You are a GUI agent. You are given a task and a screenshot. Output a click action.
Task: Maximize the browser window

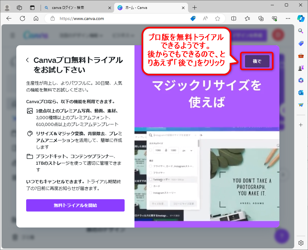[286, 5]
